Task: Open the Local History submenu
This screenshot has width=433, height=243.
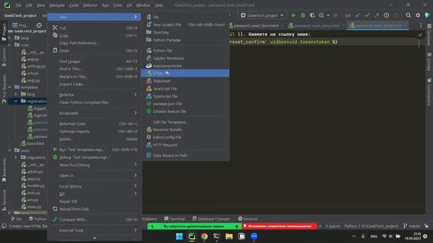Action: pos(95,186)
